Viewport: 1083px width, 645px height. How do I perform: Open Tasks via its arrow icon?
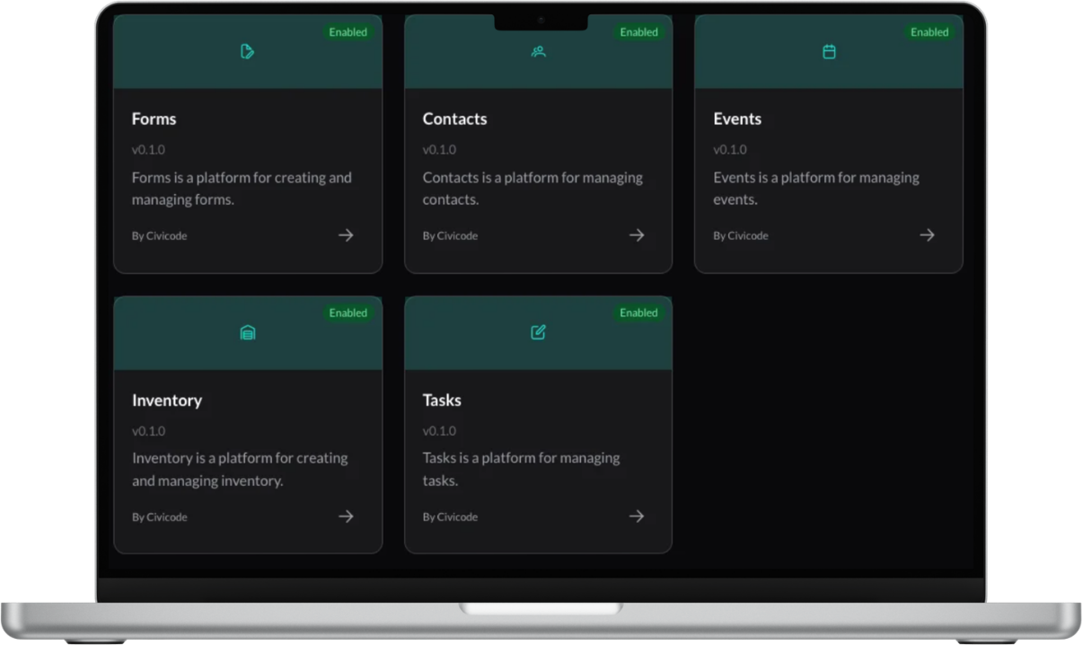tap(637, 517)
